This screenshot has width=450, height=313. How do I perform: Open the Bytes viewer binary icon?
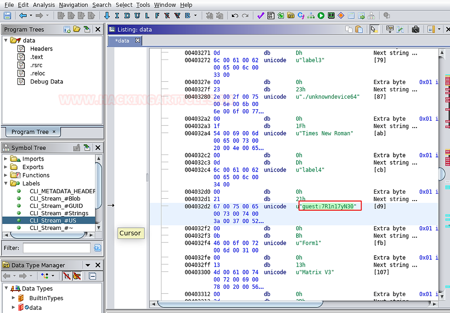coord(270,16)
